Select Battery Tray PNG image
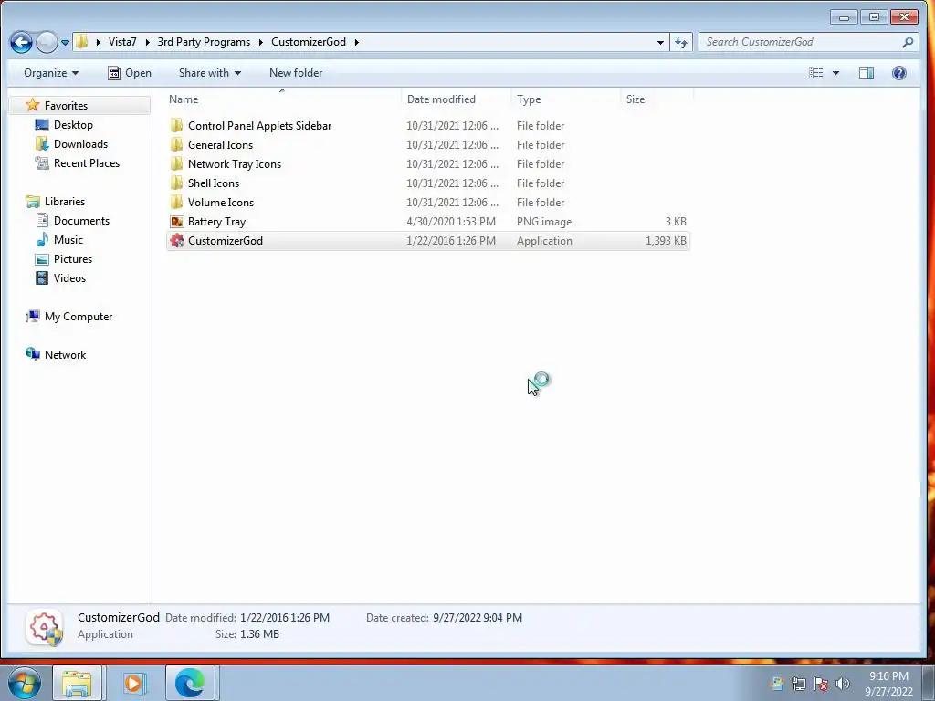This screenshot has width=935, height=701. (428, 222)
